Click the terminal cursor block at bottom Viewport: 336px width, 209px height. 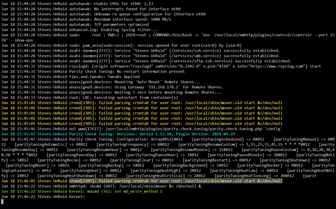click(x=2, y=202)
